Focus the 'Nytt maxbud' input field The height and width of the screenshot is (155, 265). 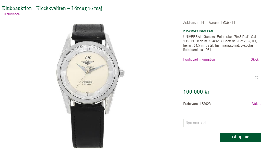(x=222, y=123)
